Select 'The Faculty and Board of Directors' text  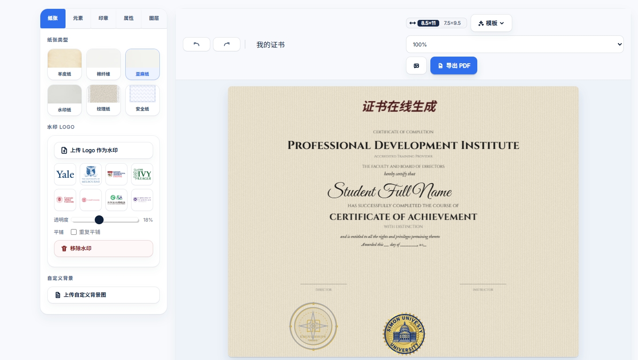403,166
